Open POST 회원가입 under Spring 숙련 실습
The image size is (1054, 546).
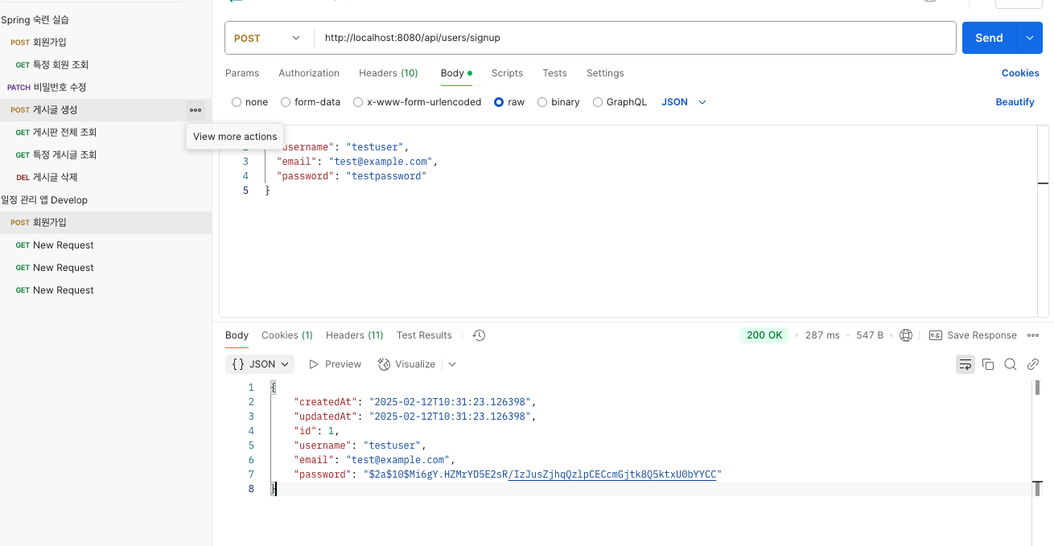[105, 42]
